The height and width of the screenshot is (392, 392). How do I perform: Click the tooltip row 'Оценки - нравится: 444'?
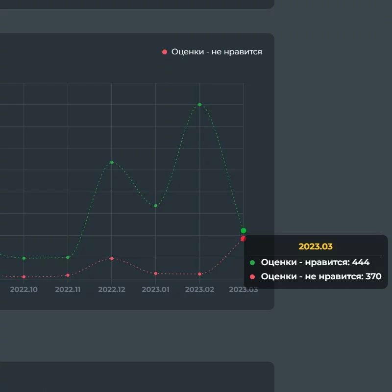310,262
